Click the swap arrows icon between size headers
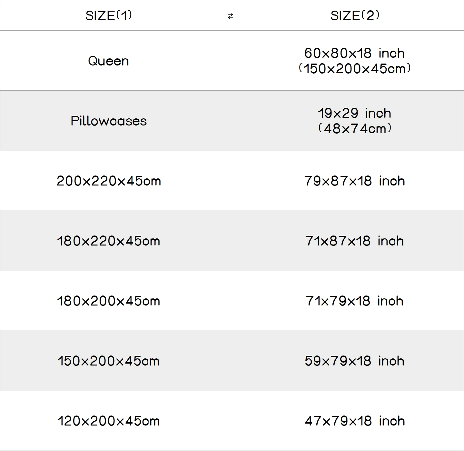 [x=230, y=16]
